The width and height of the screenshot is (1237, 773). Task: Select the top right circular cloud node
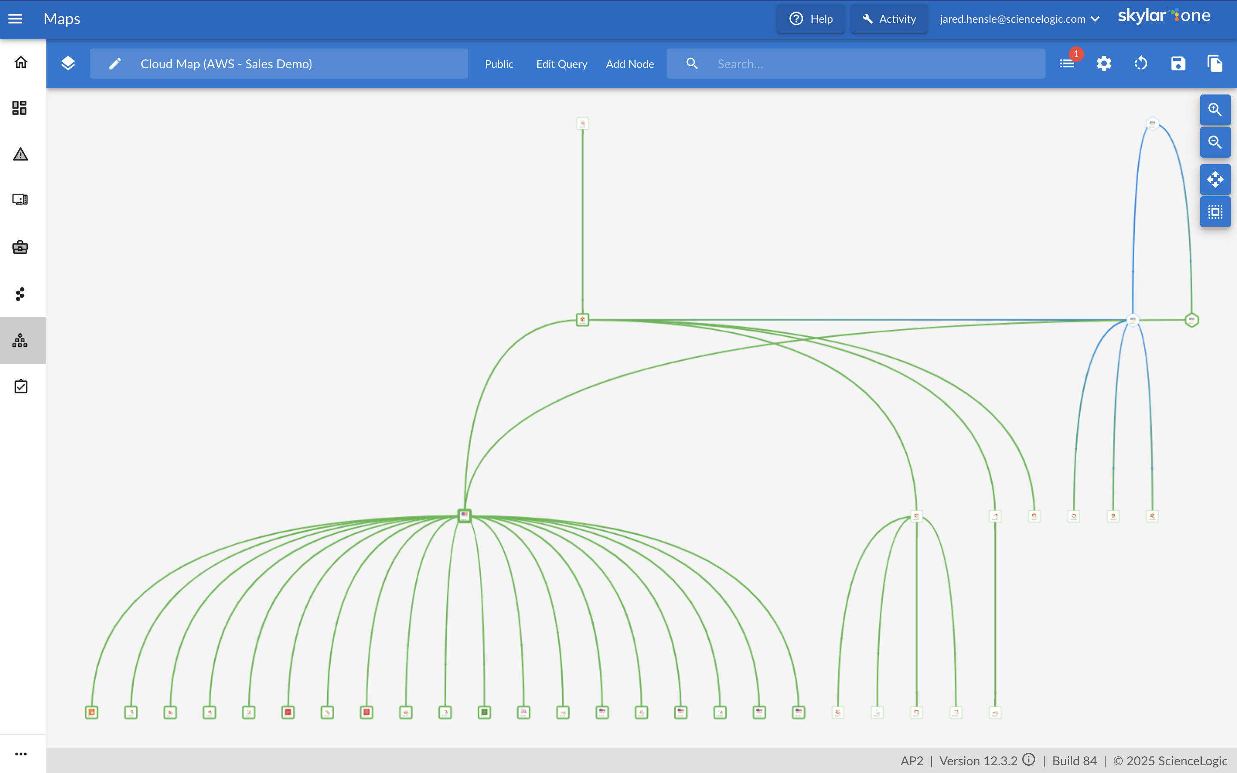click(1152, 124)
